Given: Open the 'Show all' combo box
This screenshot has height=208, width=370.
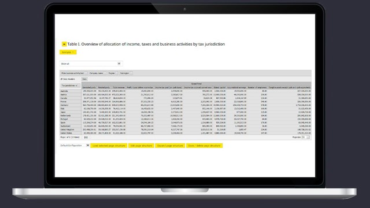Looking at the screenshot, I should pyautogui.click(x=91, y=64).
